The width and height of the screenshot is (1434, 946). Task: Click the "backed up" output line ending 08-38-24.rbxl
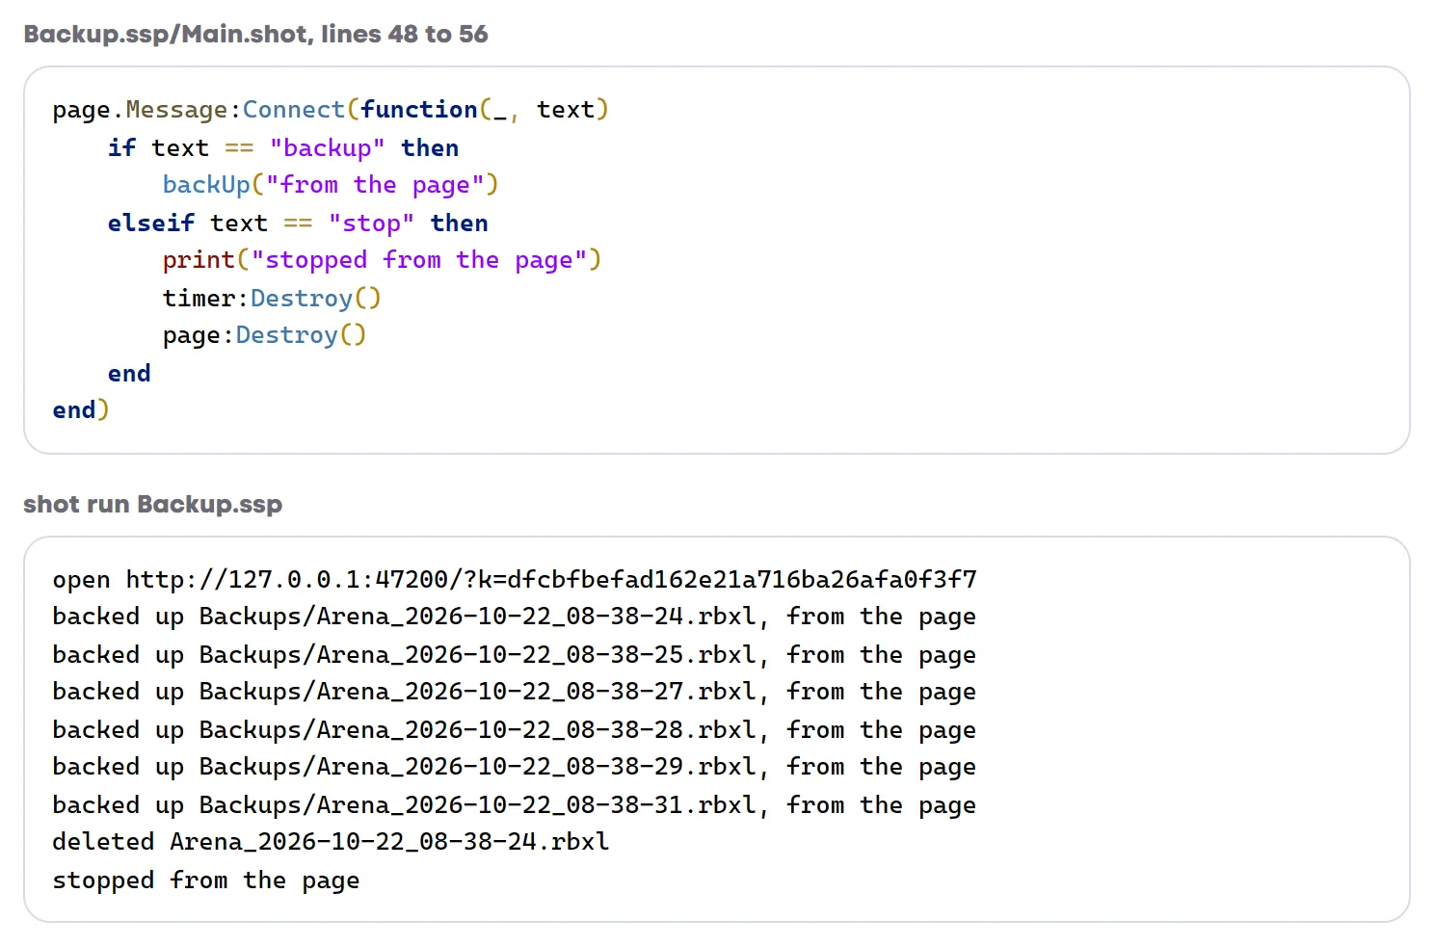(x=515, y=617)
